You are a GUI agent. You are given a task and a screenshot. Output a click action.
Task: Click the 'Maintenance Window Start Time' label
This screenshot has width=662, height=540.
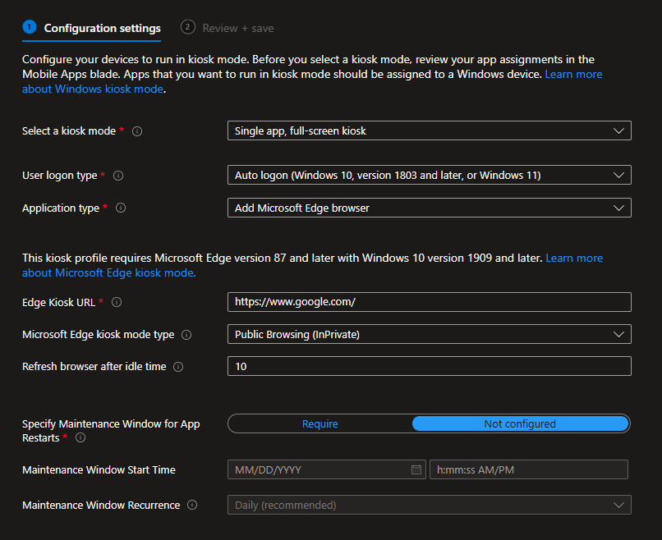99,470
